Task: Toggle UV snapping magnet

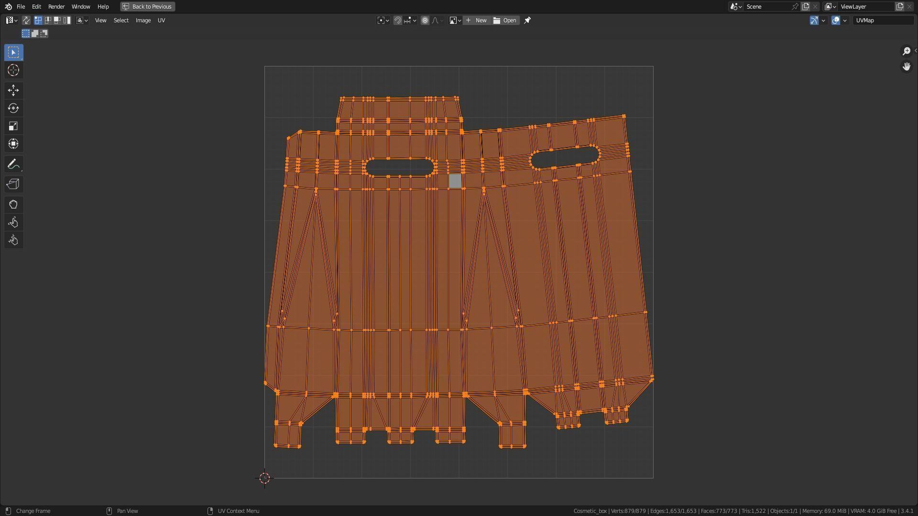Action: (x=397, y=21)
